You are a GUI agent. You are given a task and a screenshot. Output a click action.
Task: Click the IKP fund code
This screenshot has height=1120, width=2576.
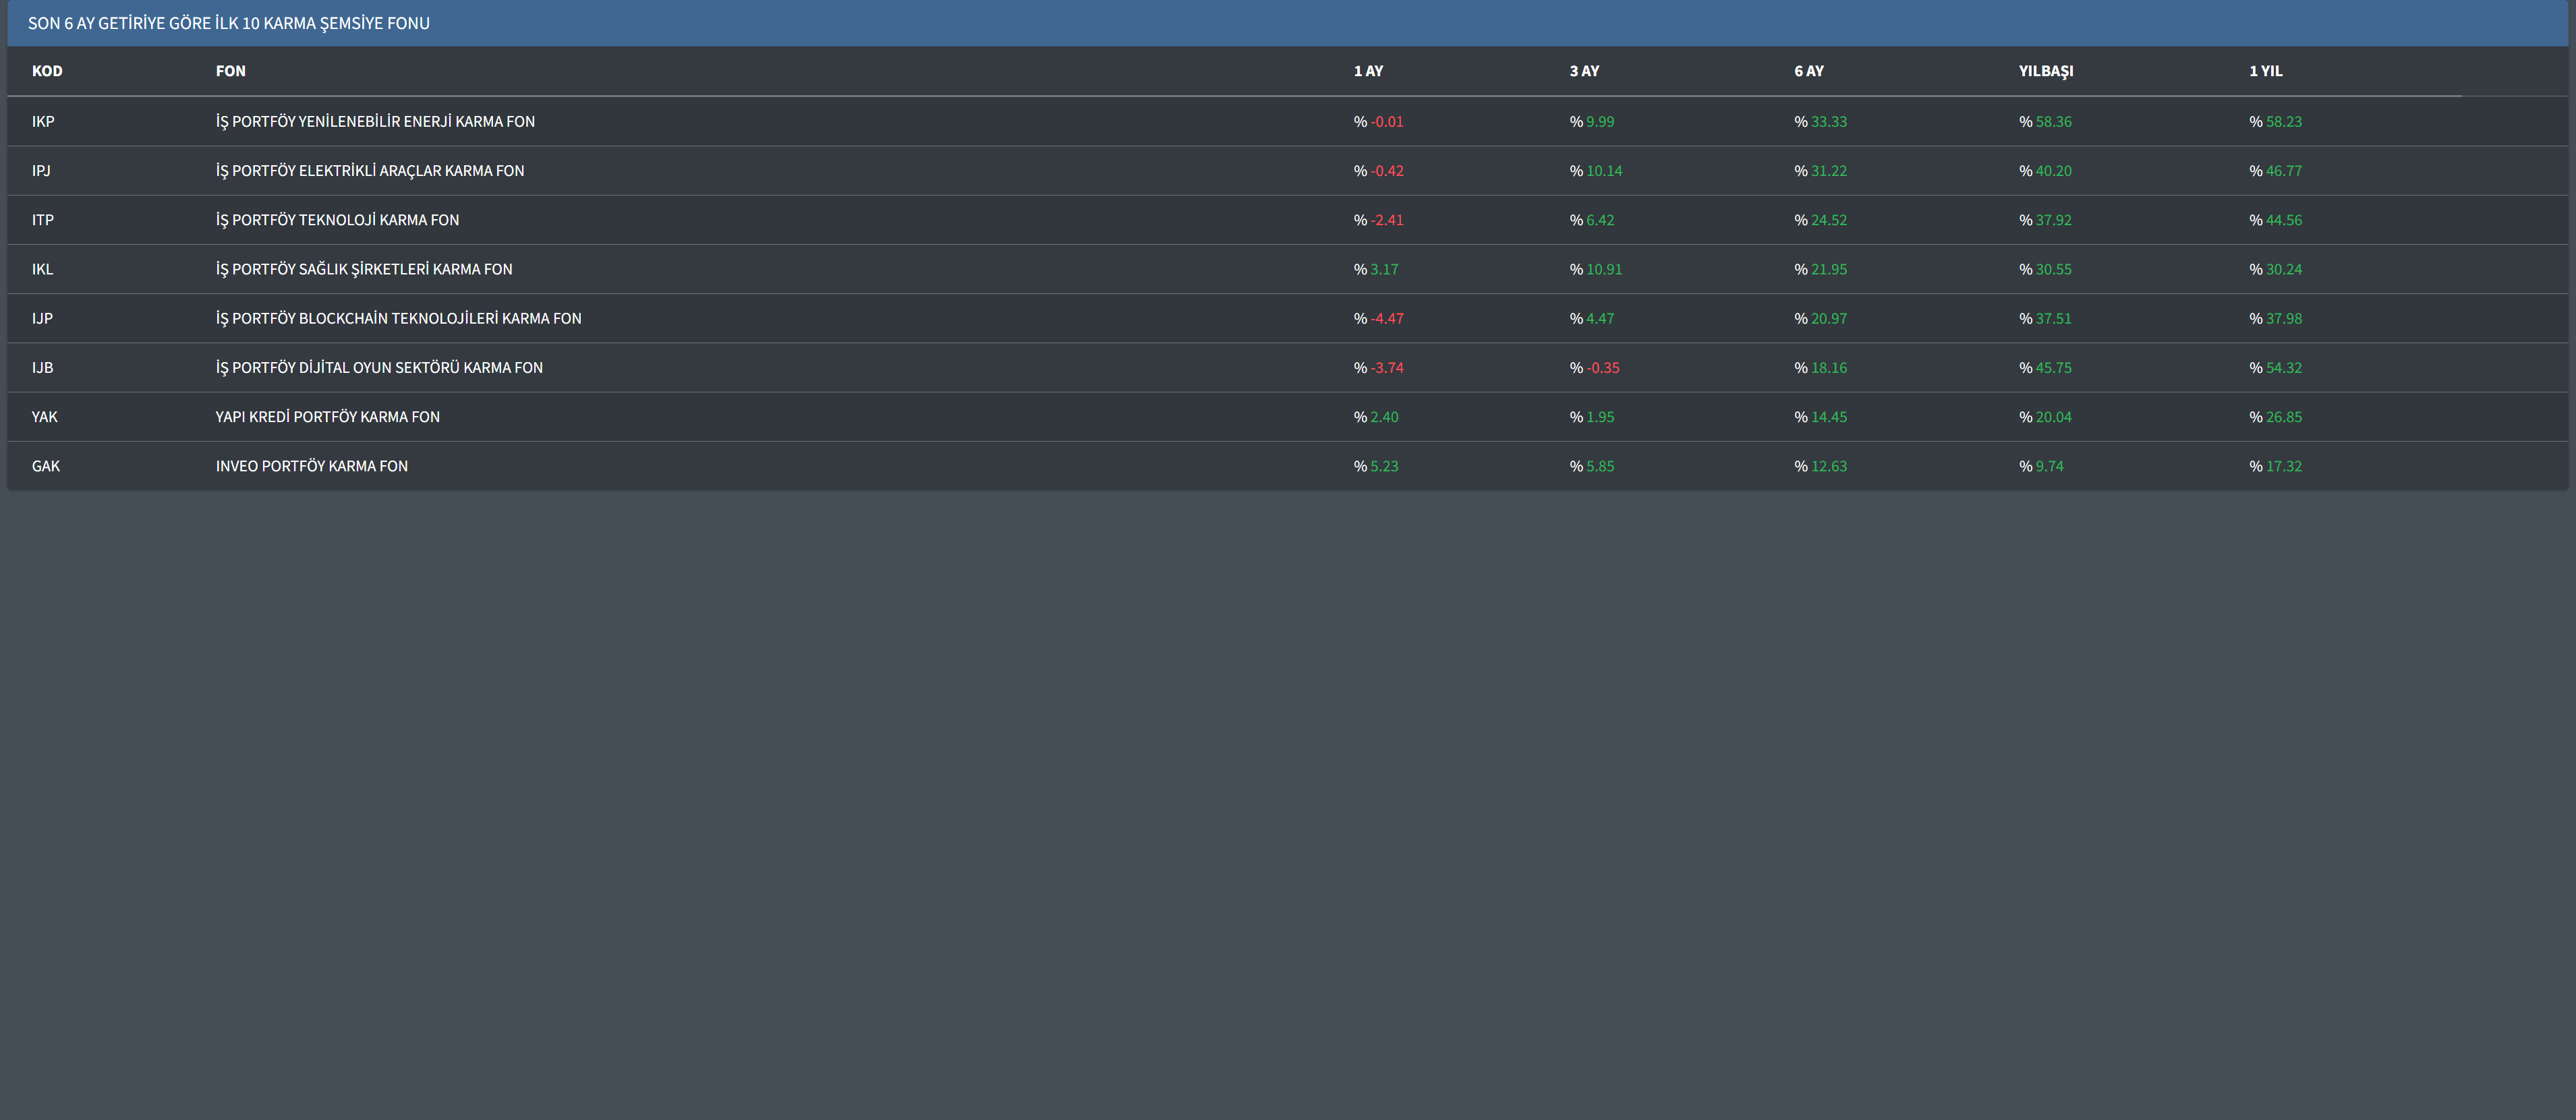[43, 121]
